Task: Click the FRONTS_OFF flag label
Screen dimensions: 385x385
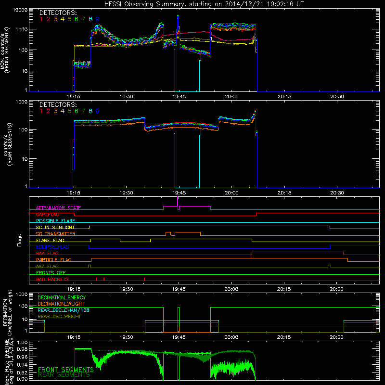Action: point(51,273)
